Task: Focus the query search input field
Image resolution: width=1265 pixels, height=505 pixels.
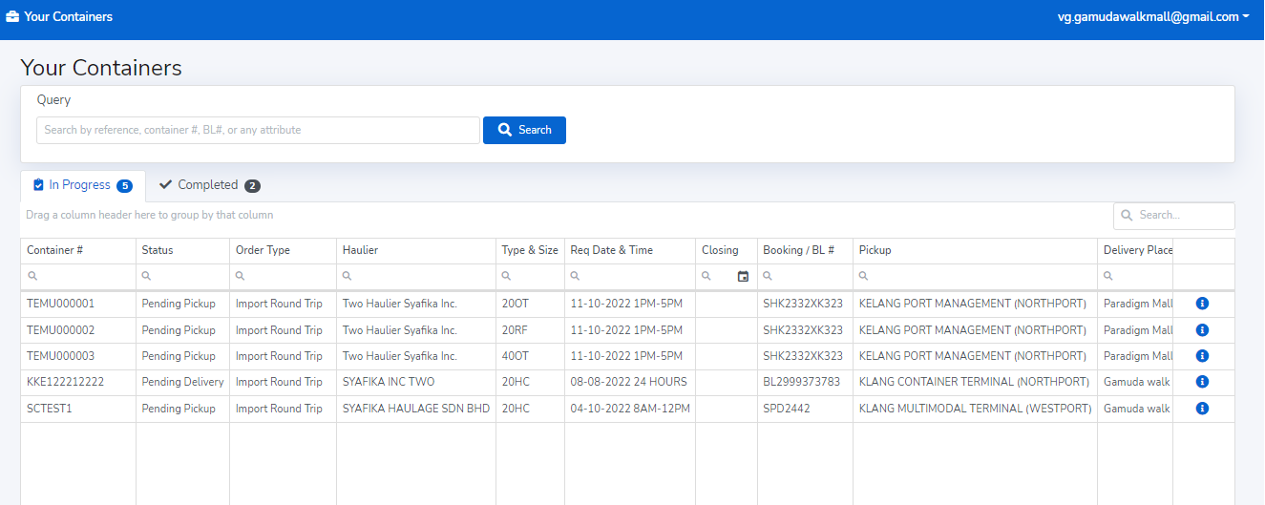Action: pos(258,130)
